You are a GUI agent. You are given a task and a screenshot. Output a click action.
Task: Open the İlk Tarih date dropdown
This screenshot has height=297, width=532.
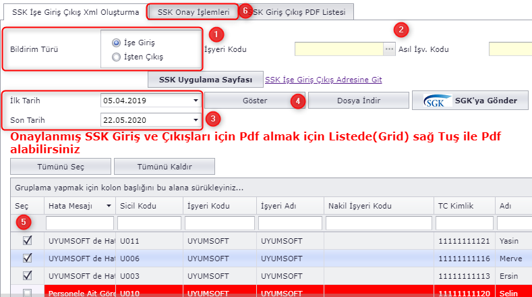click(x=196, y=101)
